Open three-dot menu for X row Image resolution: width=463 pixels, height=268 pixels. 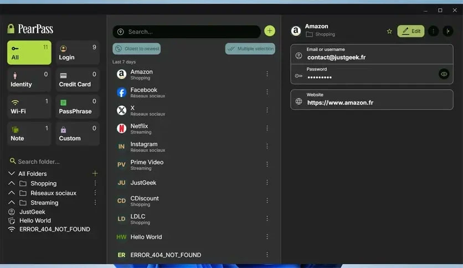(267, 110)
